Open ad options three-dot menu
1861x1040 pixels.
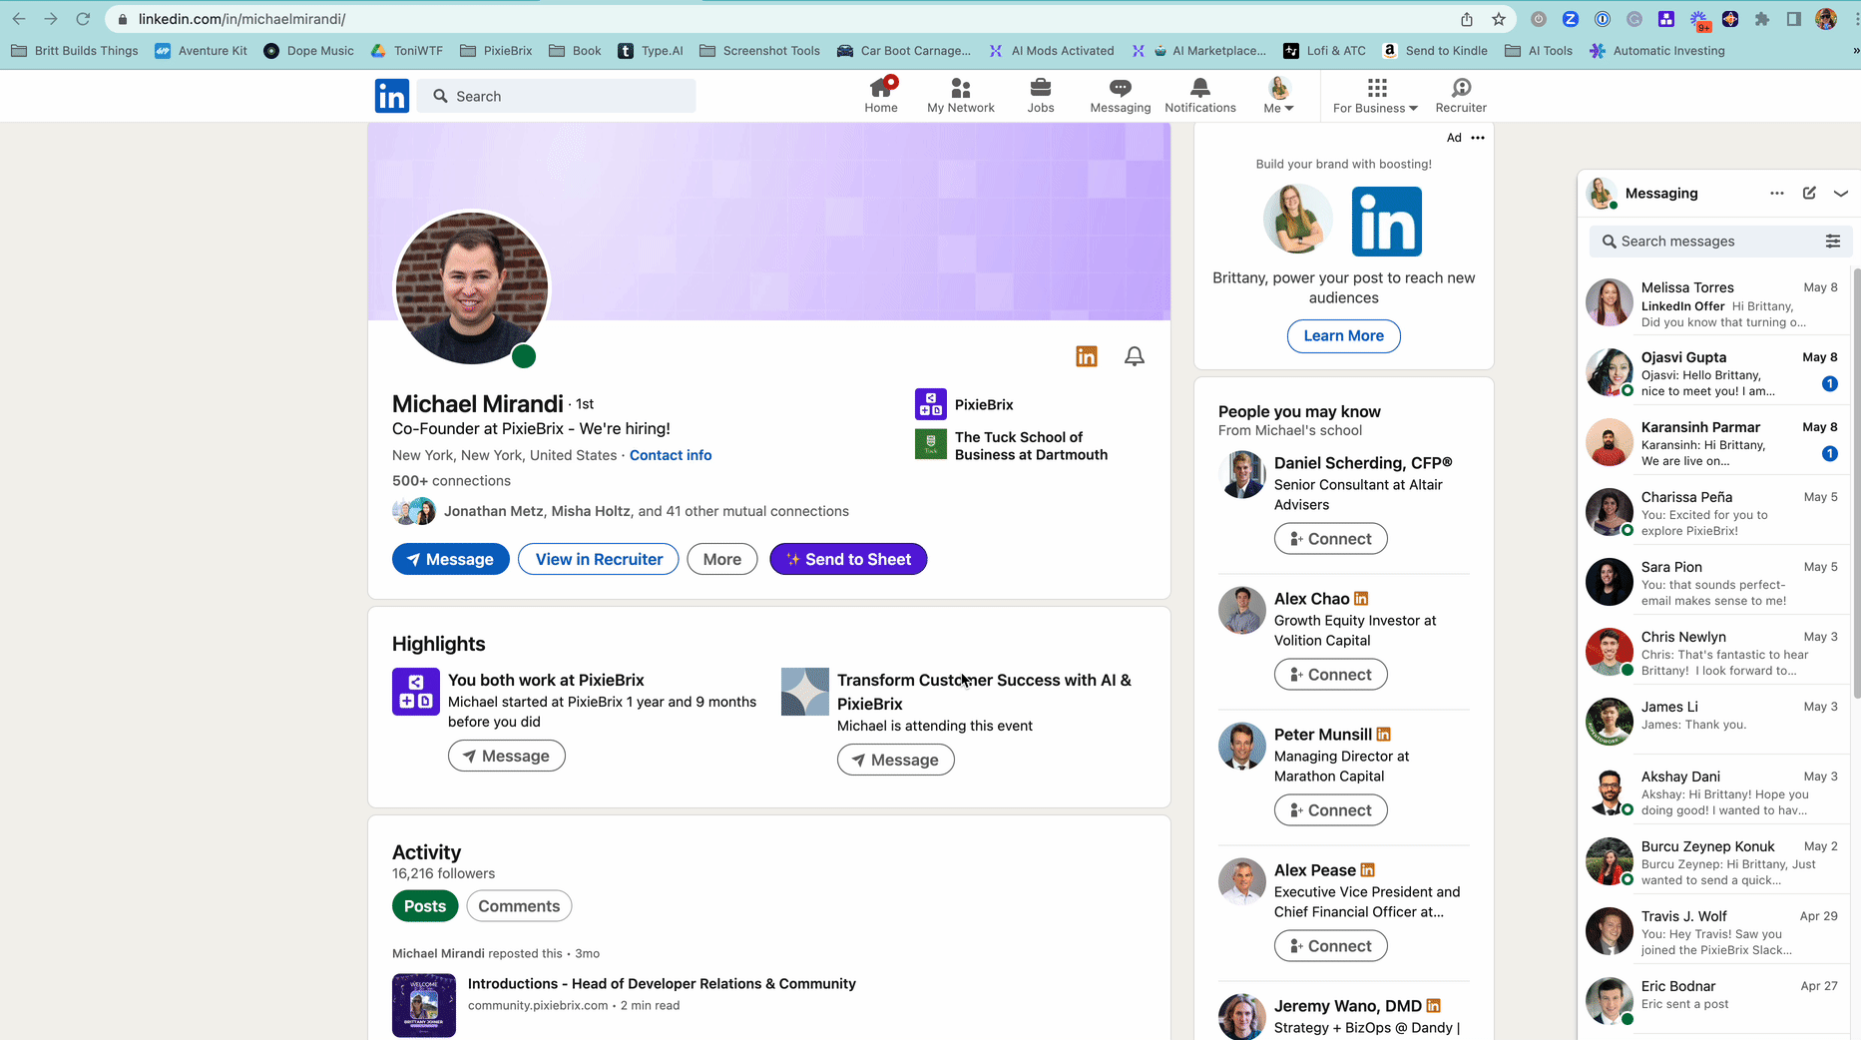1478,138
